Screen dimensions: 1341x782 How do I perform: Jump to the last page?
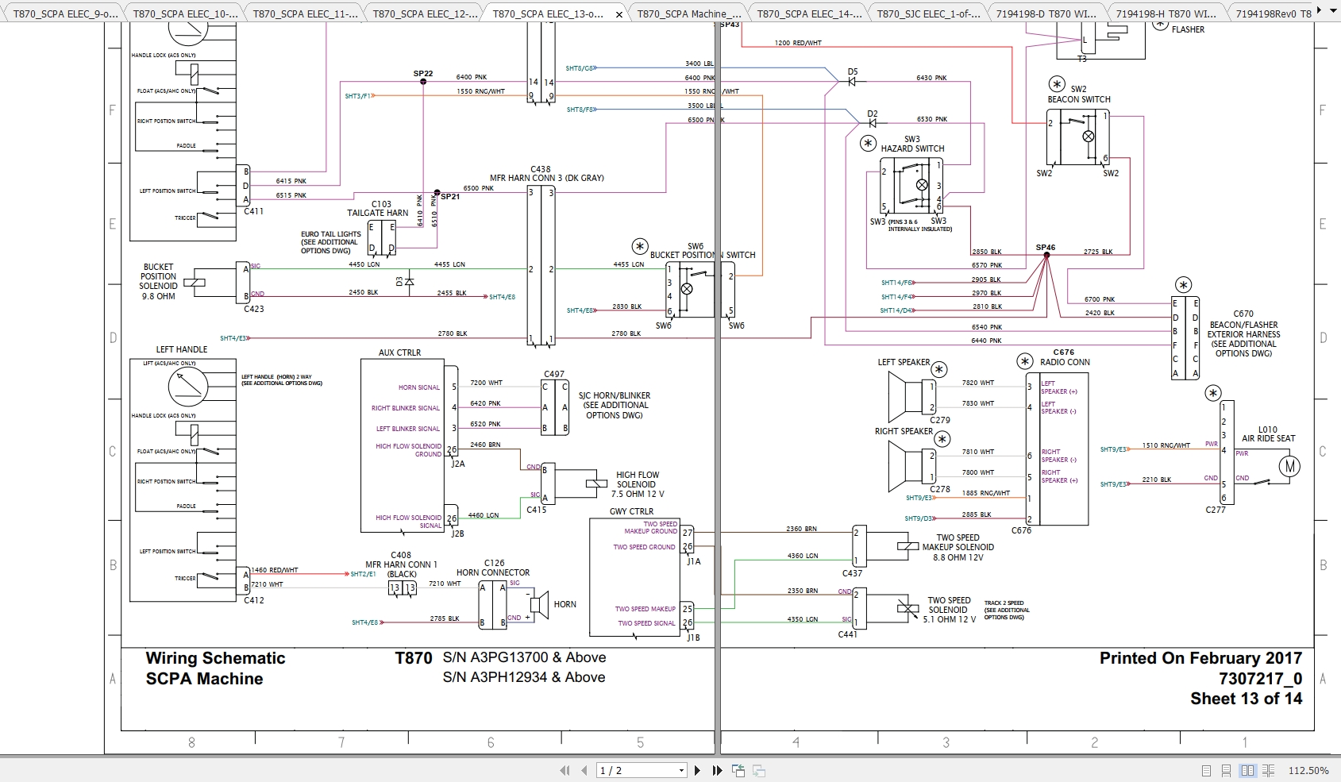click(718, 770)
